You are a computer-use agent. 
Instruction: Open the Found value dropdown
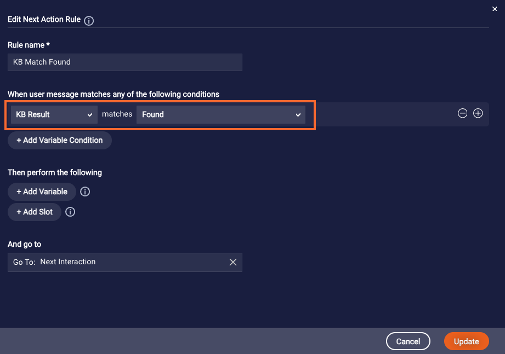(x=221, y=115)
